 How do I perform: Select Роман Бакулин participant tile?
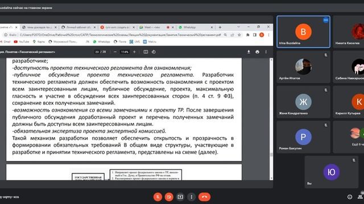[x=303, y=137]
